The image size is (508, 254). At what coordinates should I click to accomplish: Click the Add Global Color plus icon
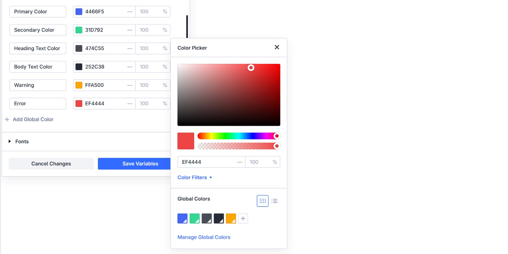(7, 119)
